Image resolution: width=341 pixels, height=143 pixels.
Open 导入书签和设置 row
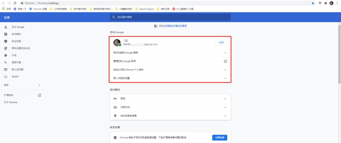point(170,78)
